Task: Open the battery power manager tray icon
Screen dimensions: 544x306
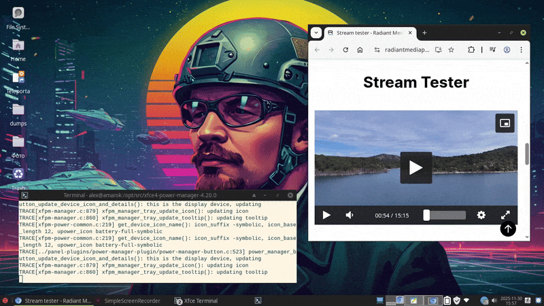Action: 447,301
